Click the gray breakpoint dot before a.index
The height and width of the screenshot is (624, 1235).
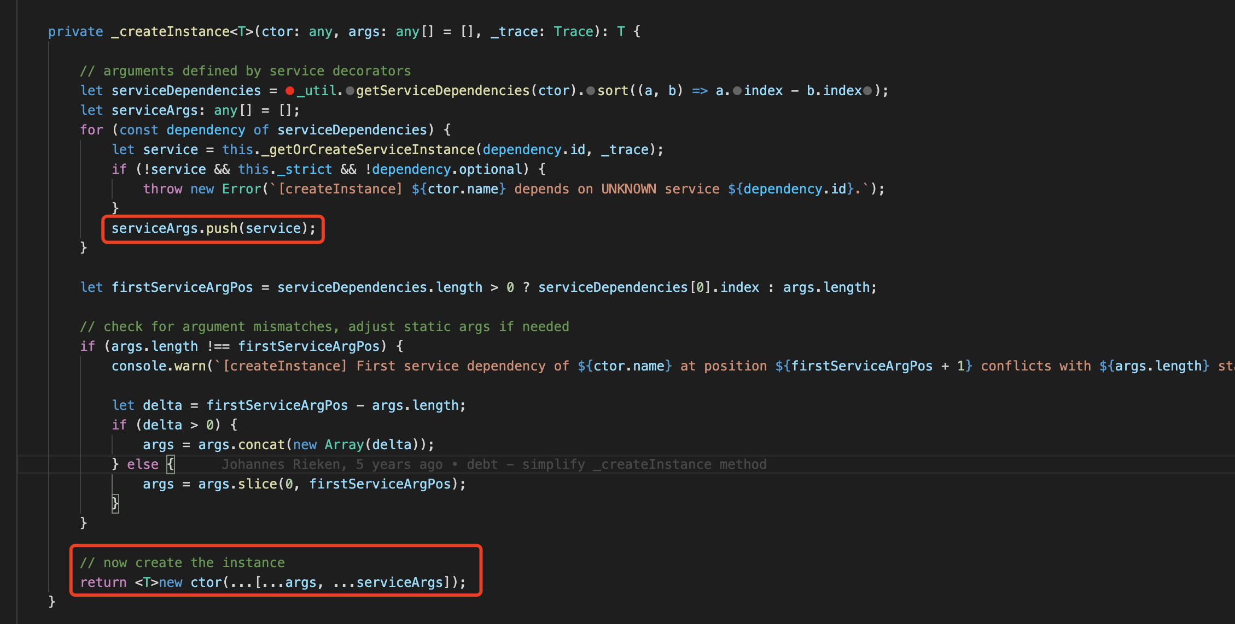pyautogui.click(x=737, y=91)
